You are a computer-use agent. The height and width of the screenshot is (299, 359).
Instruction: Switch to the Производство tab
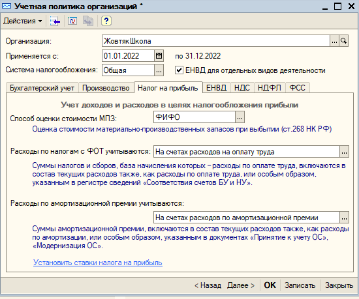pos(106,88)
